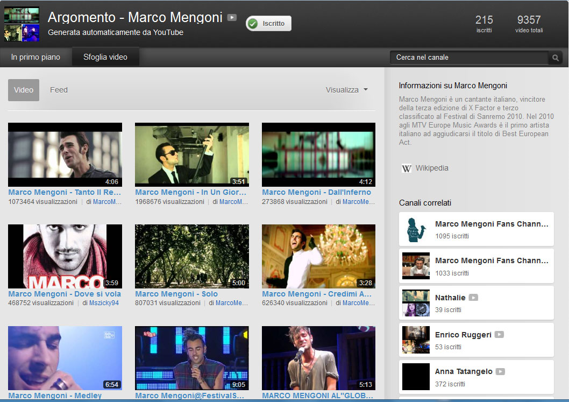Play the 5:13 GLOB thumbnail
Image resolution: width=569 pixels, height=402 pixels.
click(318, 358)
